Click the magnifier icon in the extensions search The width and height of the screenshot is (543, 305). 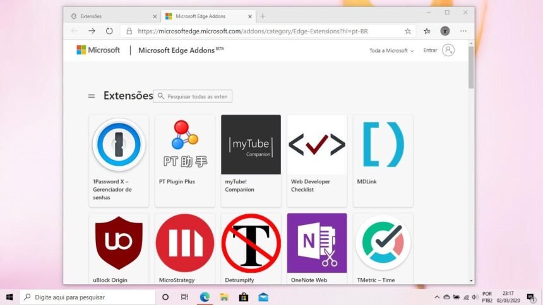click(x=160, y=96)
